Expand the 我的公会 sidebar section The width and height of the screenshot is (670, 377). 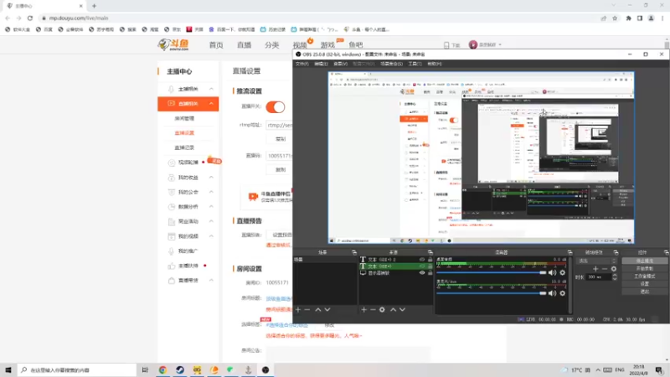click(x=211, y=192)
